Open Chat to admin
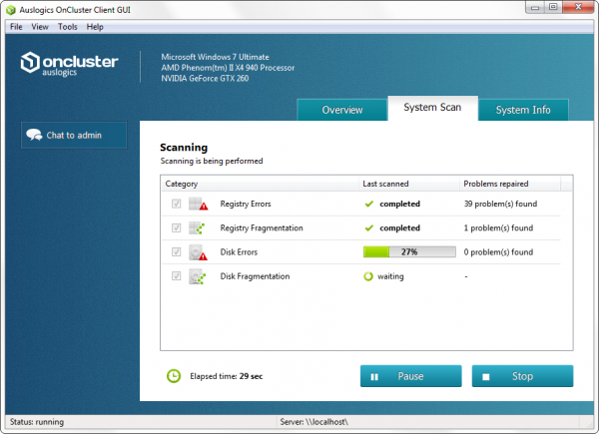Screen dimensions: 599x434 [x=74, y=135]
